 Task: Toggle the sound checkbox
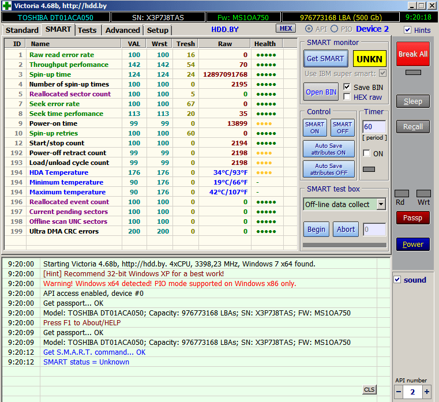(397, 279)
